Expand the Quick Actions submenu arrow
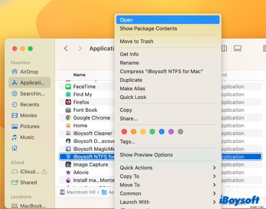 click(214, 168)
